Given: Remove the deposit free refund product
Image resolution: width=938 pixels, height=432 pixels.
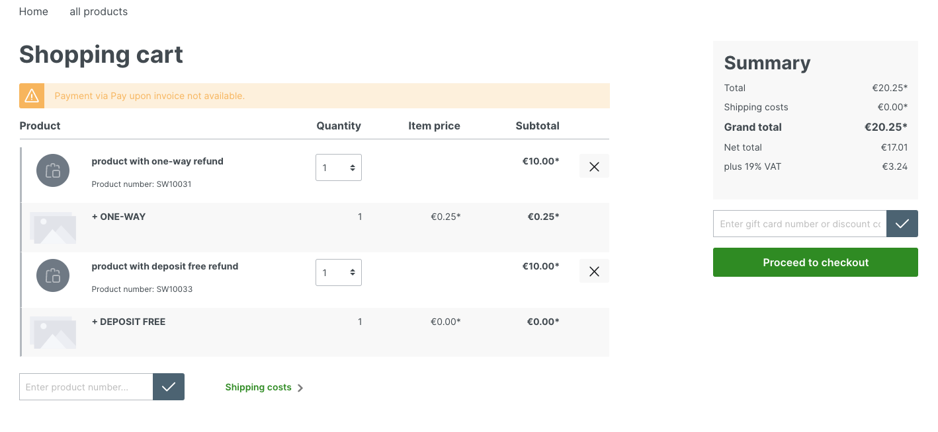Looking at the screenshot, I should [594, 271].
